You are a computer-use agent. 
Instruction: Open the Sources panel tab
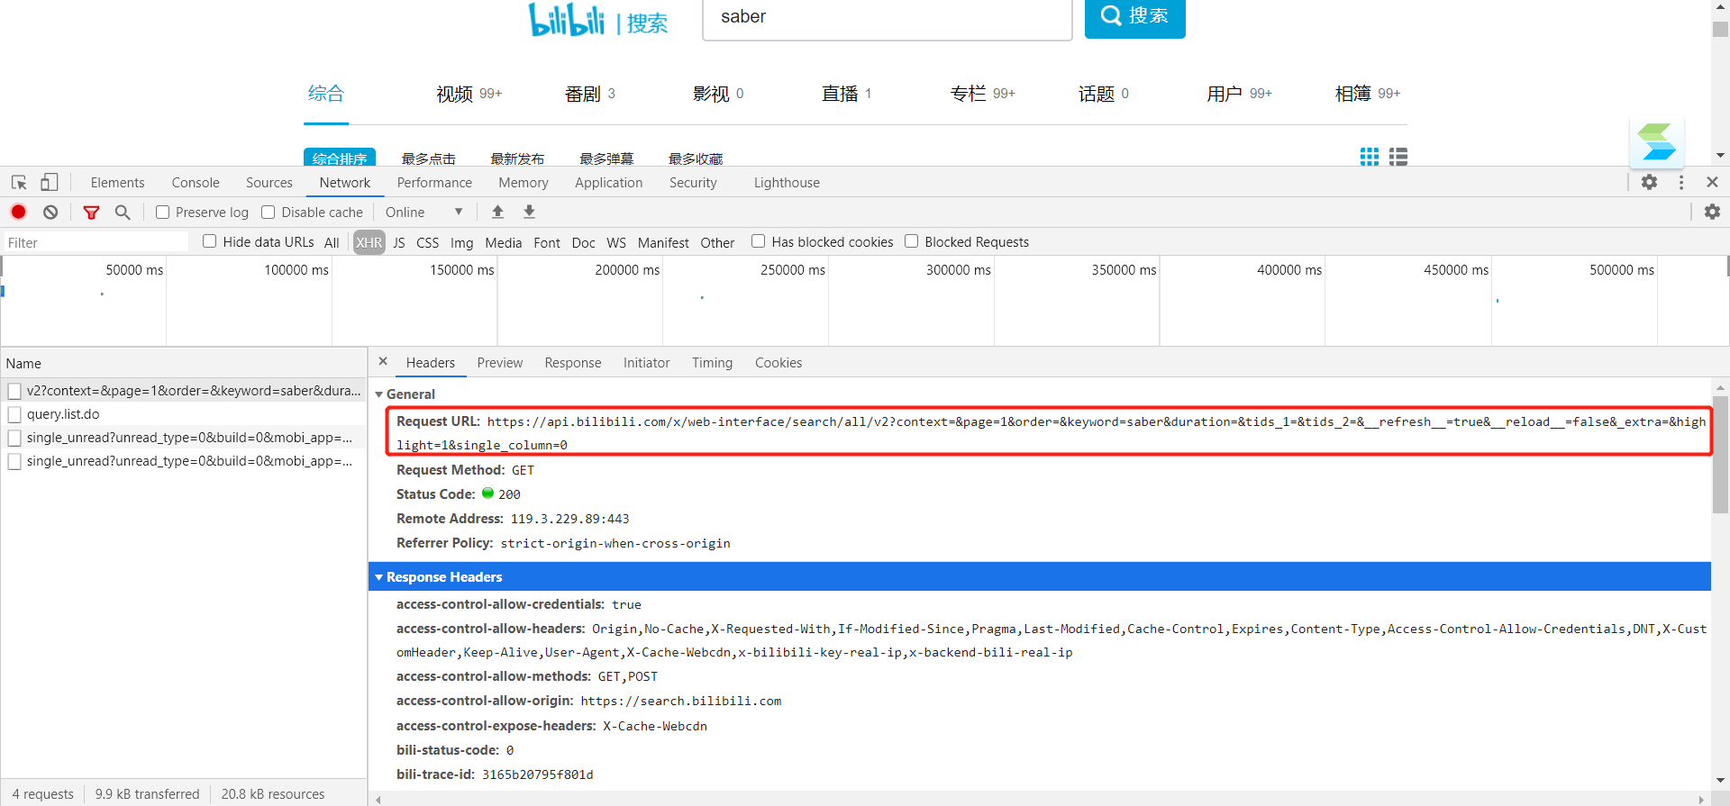(x=269, y=183)
